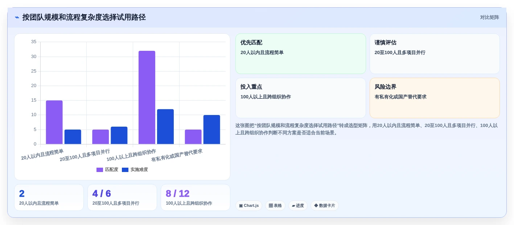Image resolution: width=514 pixels, height=225 pixels.
Task: Click the text 有私有化或国产替代要求 in 风险边界 card
Action: click(400, 97)
